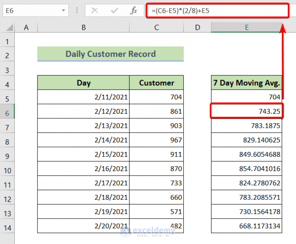Select row 4 header
The image size is (296, 244).
pos(7,83)
